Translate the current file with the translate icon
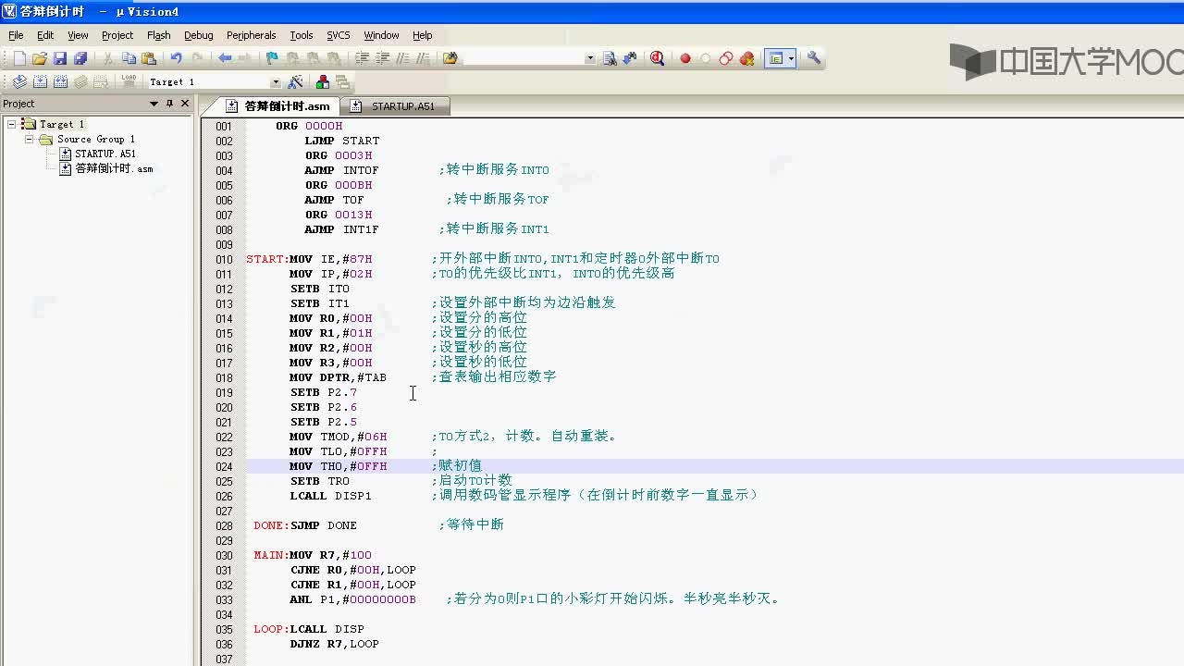The width and height of the screenshot is (1184, 666). click(x=19, y=82)
